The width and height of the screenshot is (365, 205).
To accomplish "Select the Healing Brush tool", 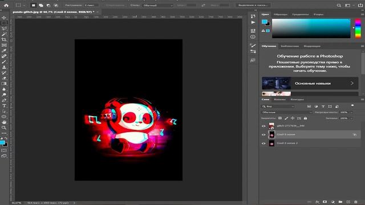I will 4,56.
